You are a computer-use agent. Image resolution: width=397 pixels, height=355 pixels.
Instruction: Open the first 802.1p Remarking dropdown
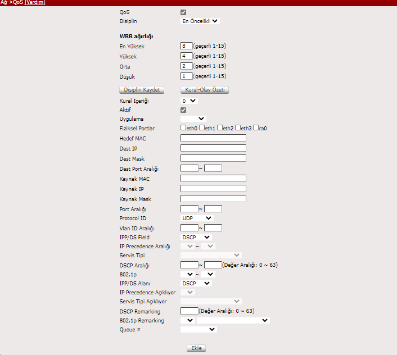coord(188,320)
